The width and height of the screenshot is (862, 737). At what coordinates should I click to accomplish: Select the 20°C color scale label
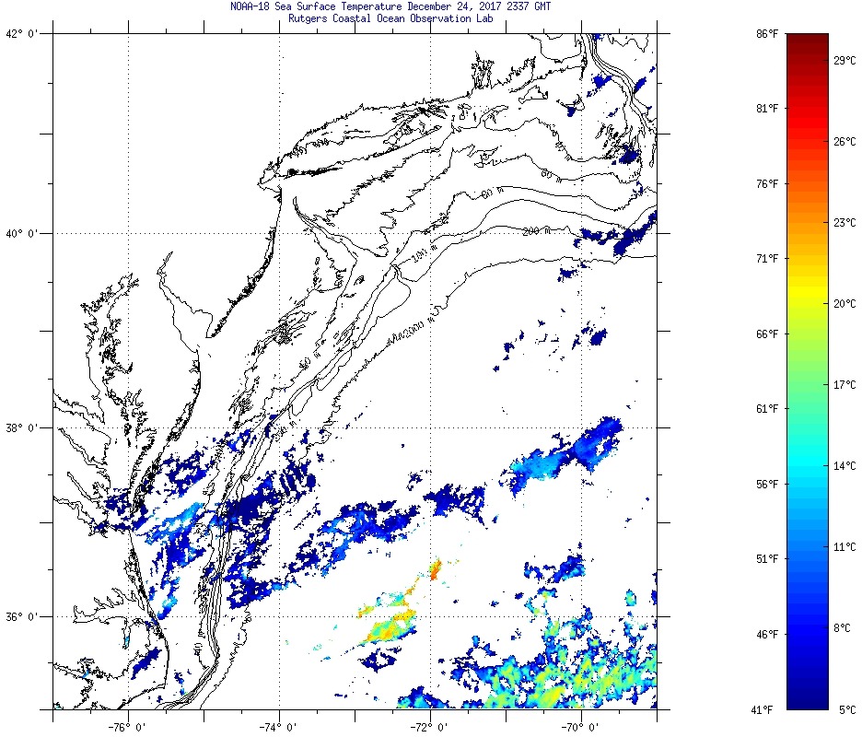[x=845, y=303]
